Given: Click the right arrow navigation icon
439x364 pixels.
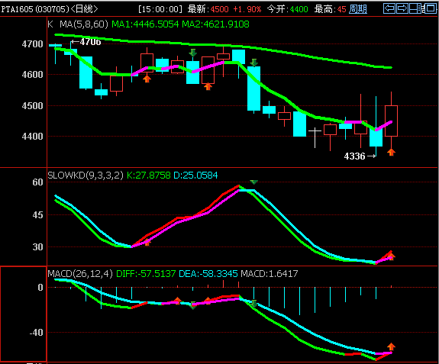Looking at the screenshot, I should point(402,8).
